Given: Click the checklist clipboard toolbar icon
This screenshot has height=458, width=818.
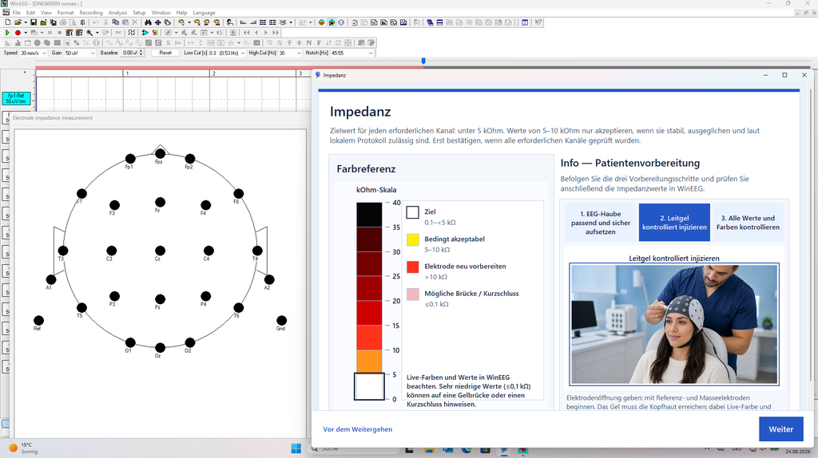Looking at the screenshot, I should [x=355, y=22].
